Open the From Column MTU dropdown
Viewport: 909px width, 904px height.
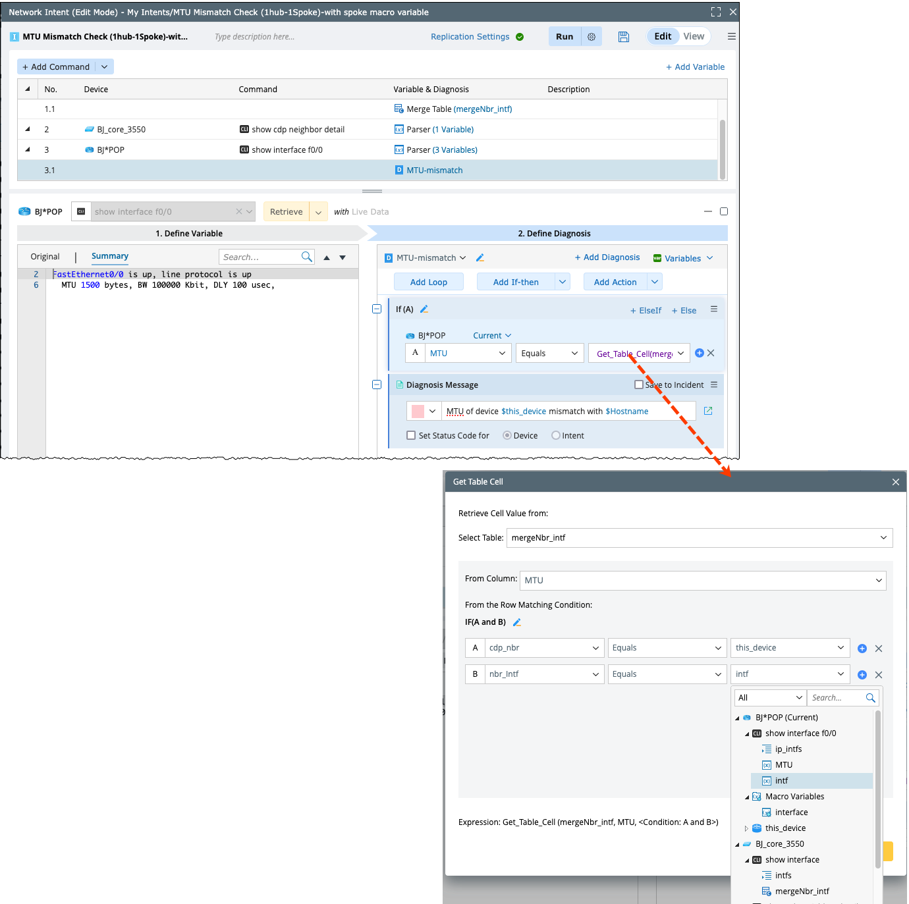coord(703,581)
